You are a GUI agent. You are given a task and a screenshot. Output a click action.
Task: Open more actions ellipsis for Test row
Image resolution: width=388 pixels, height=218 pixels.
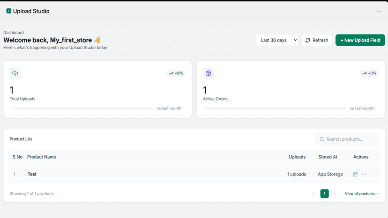pos(364,174)
